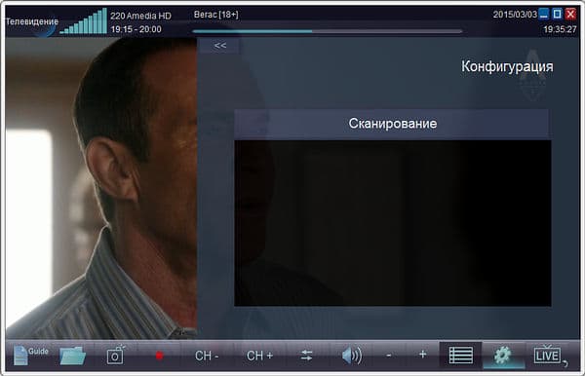Switch to the previous channel with CH -
585x376 pixels.
207,356
